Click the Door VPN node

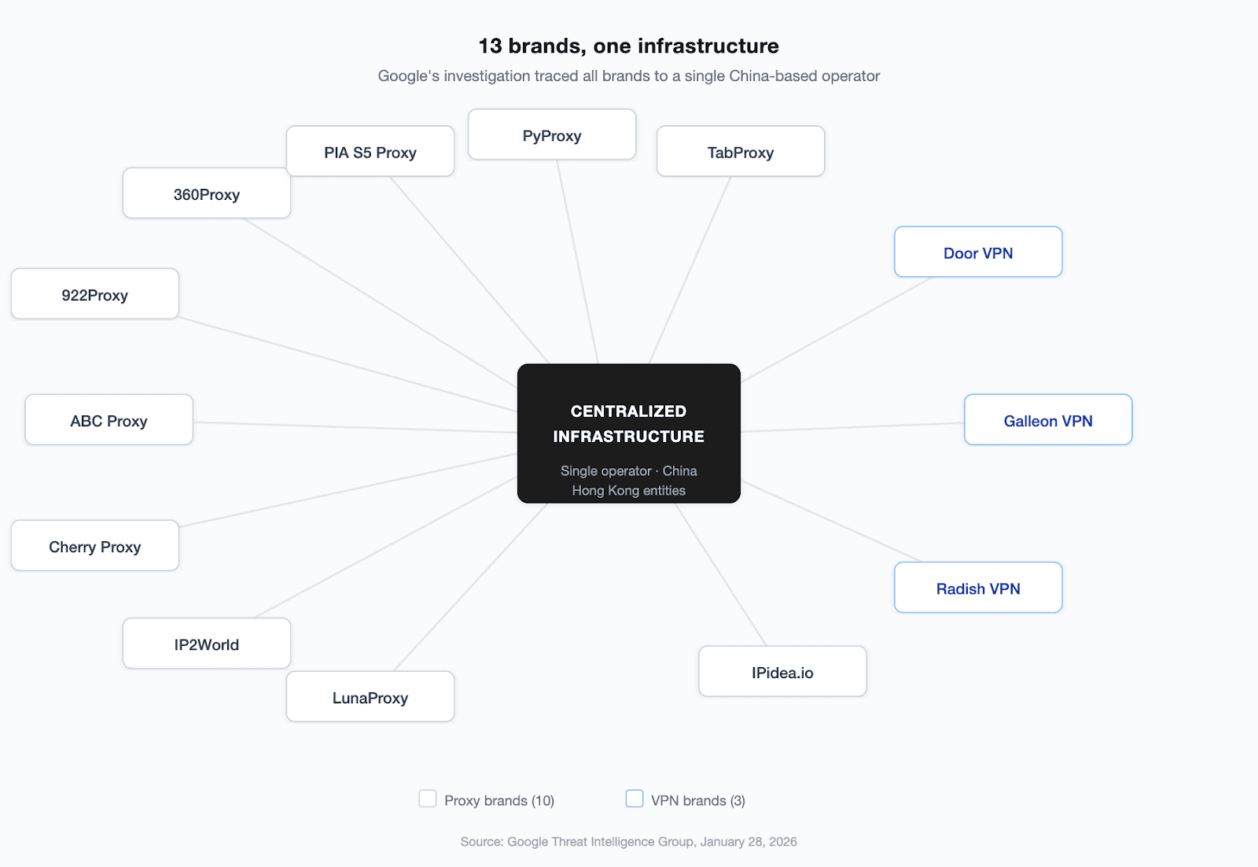(978, 252)
